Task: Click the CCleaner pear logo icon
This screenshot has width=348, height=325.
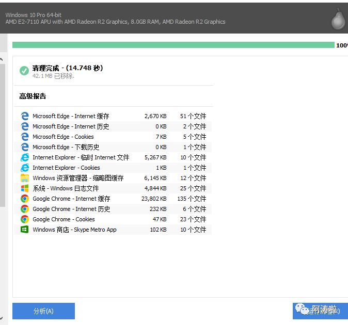Action: [338, 19]
